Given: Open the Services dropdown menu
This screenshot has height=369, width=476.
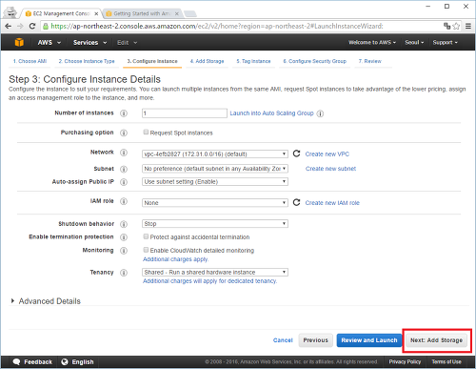Looking at the screenshot, I should pos(89,42).
